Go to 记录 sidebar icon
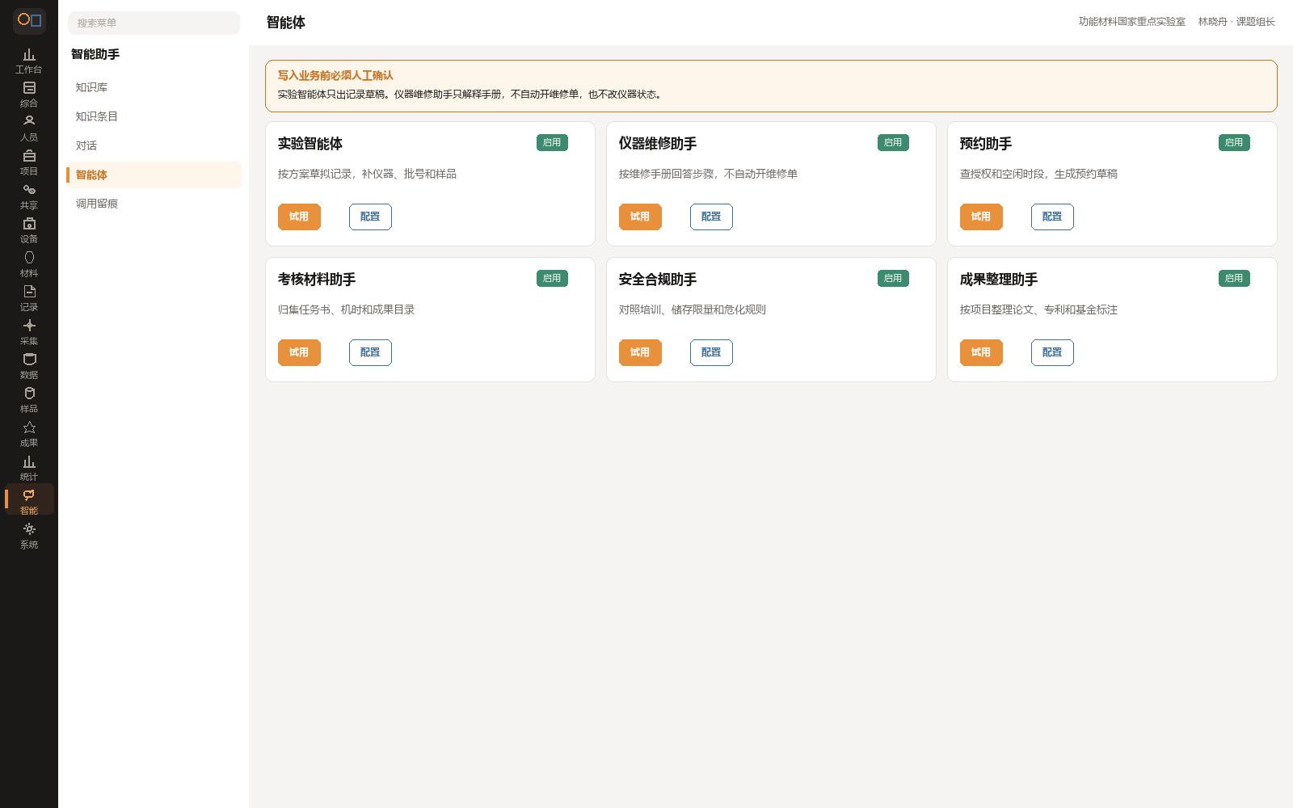The height and width of the screenshot is (808, 1293). tap(29, 298)
